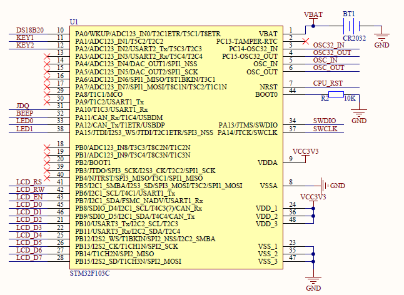
Task: Click the VDDA pin name
Action: click(x=268, y=162)
